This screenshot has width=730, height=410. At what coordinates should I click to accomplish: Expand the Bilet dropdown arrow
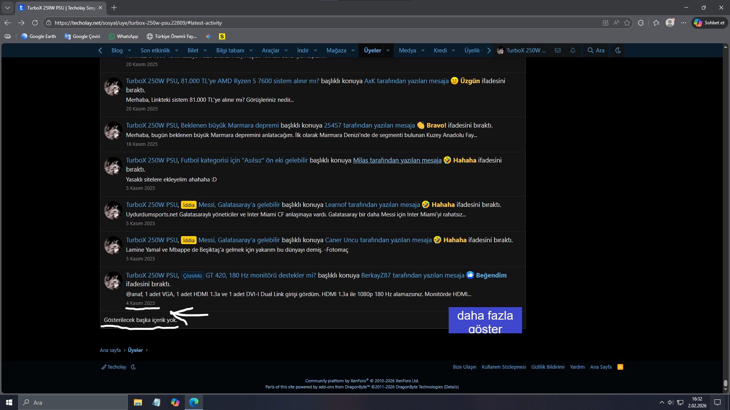205,50
